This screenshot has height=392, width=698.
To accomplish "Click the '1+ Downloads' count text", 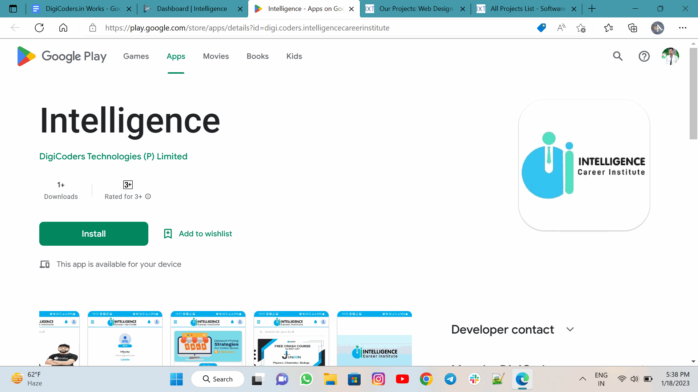I will click(61, 191).
